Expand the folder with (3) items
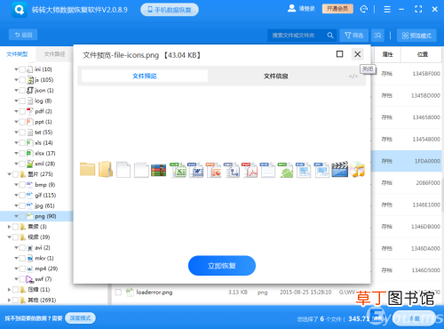The image size is (444, 329). pyautogui.click(x=9, y=227)
